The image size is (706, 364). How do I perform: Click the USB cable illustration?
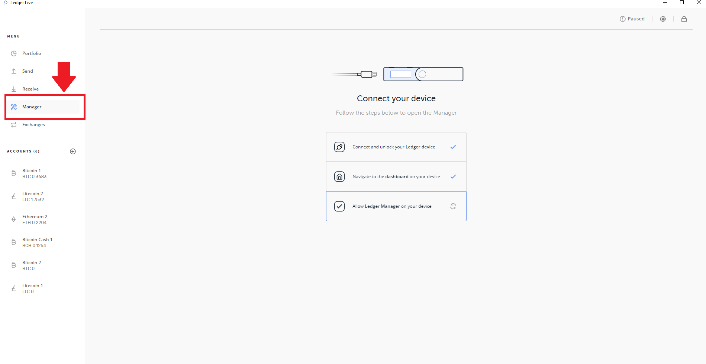coord(354,74)
